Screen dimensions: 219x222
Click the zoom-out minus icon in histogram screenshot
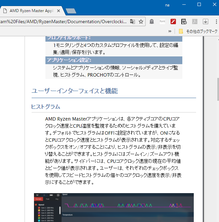[51, 195]
